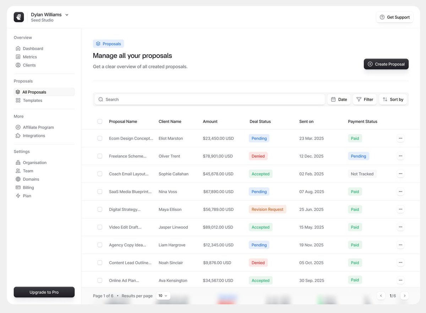Check the Freelance Scheme row checkbox
The image size is (426, 313).
click(x=100, y=156)
